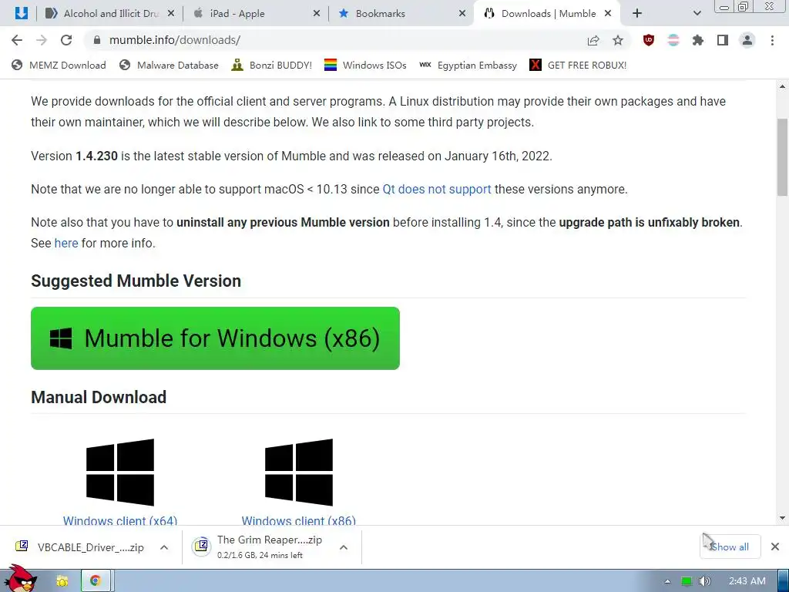
Task: Click the forward navigation arrow
Action: (x=42, y=40)
